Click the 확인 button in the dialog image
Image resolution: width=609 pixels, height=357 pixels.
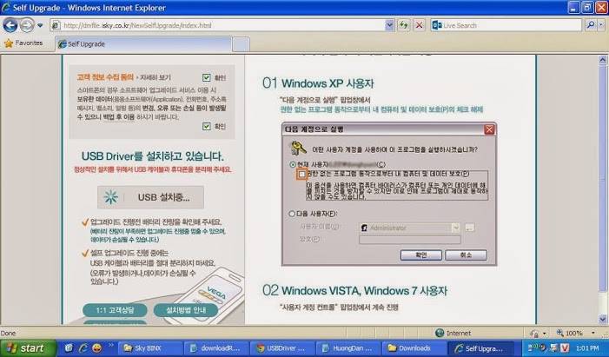coord(421,255)
